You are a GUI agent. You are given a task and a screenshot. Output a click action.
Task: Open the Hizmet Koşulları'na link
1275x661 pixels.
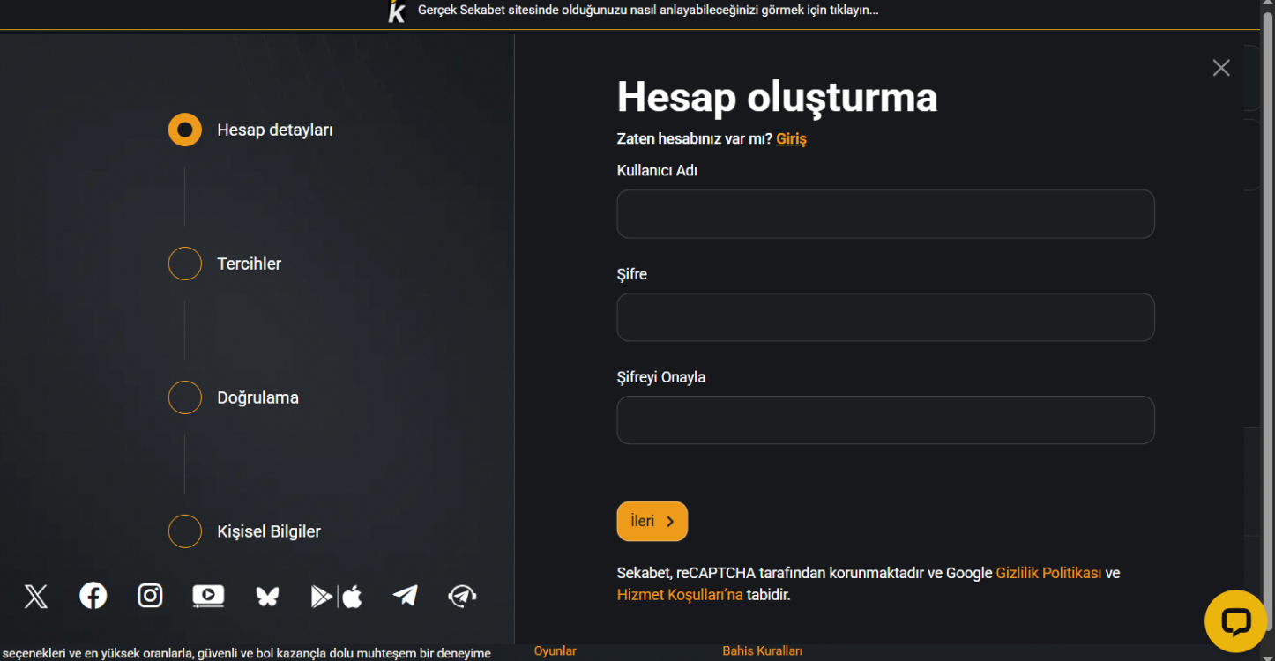click(x=680, y=595)
